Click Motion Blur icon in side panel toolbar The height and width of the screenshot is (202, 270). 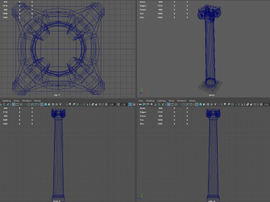click(229, 104)
